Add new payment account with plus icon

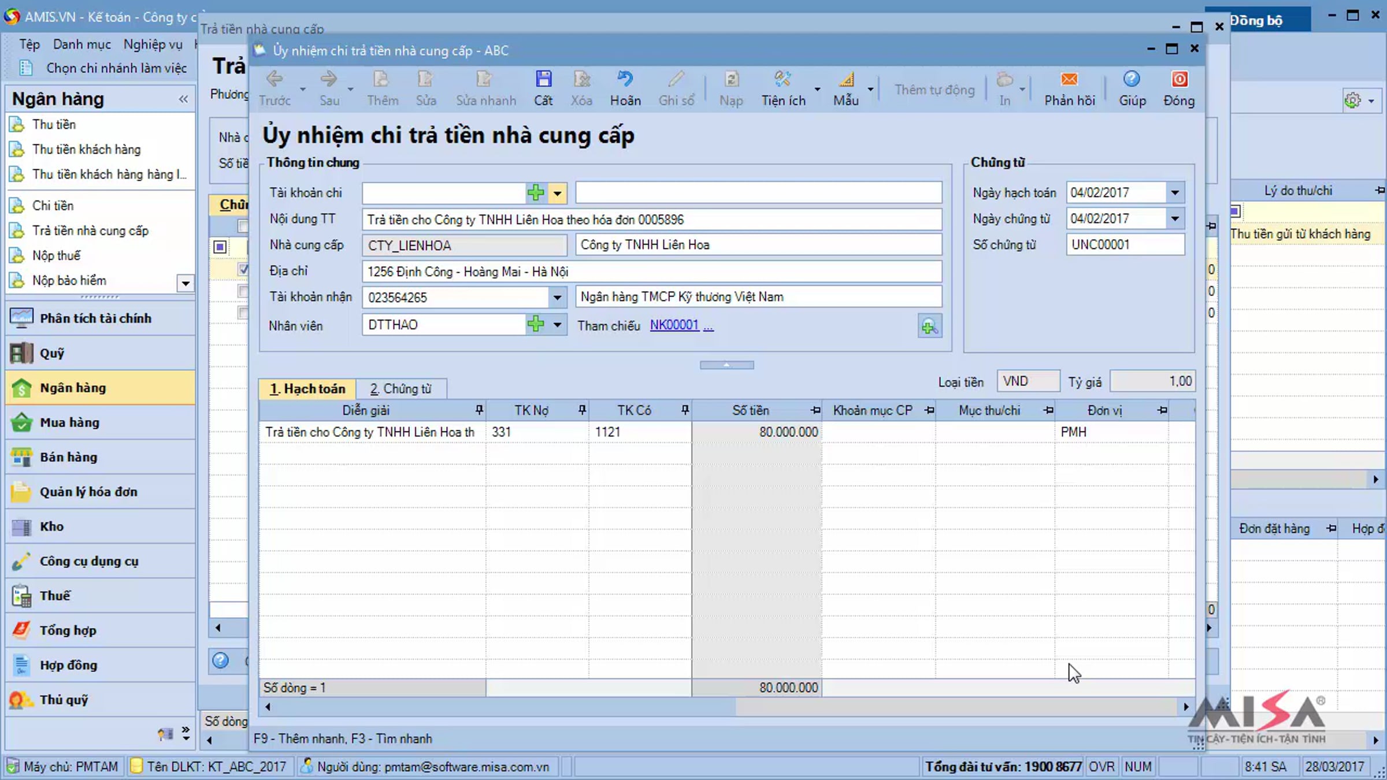pyautogui.click(x=536, y=192)
